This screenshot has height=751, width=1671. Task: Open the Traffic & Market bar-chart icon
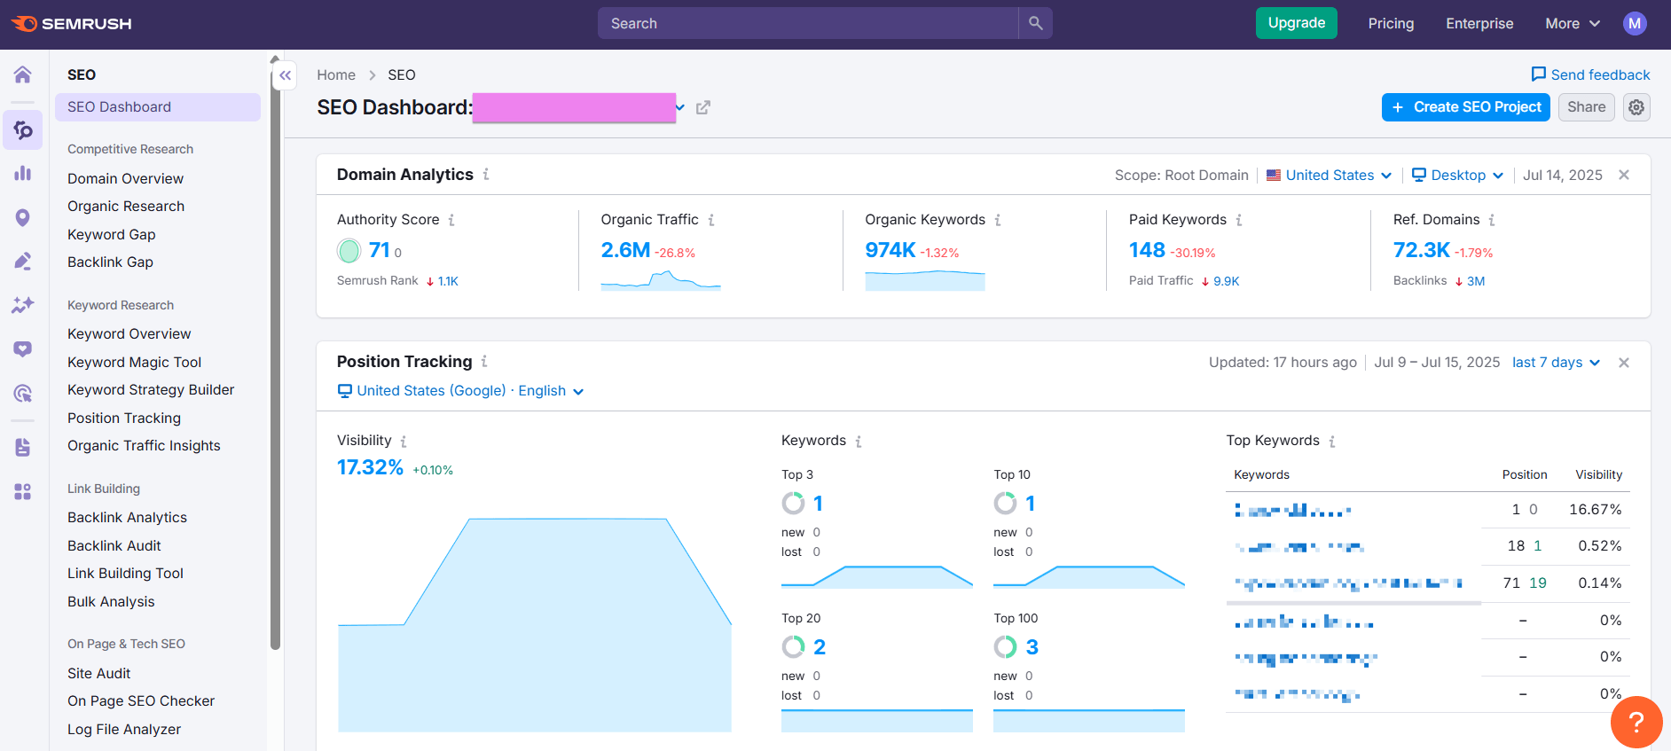(23, 173)
